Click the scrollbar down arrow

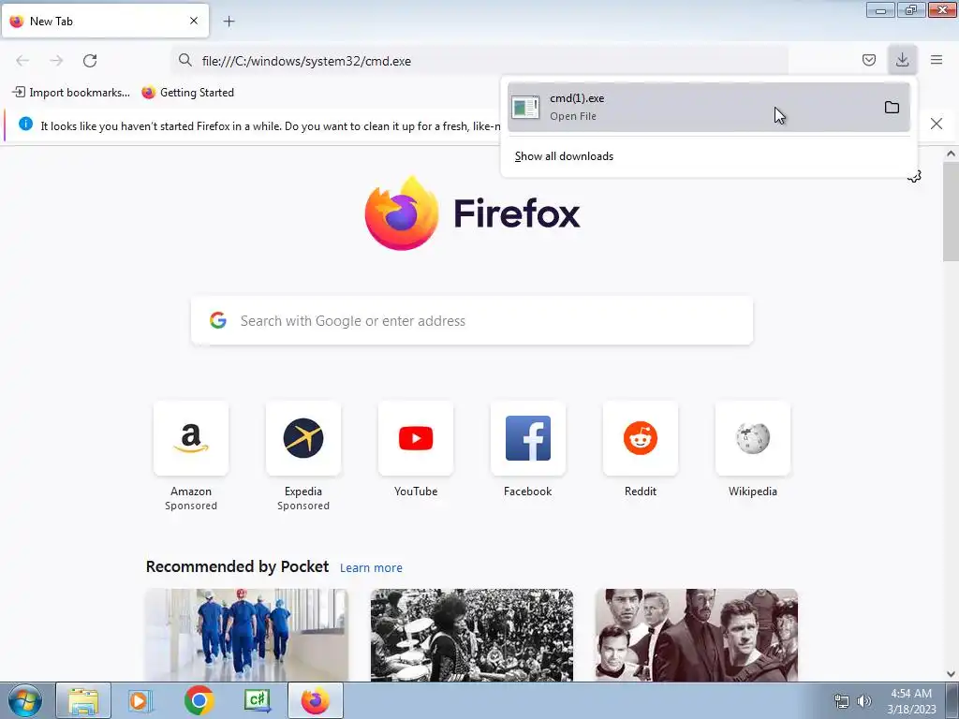(x=951, y=674)
